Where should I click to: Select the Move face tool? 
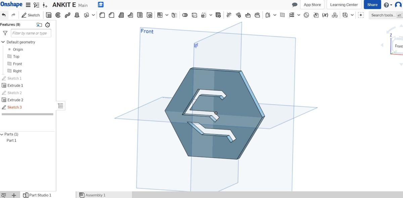(248, 15)
